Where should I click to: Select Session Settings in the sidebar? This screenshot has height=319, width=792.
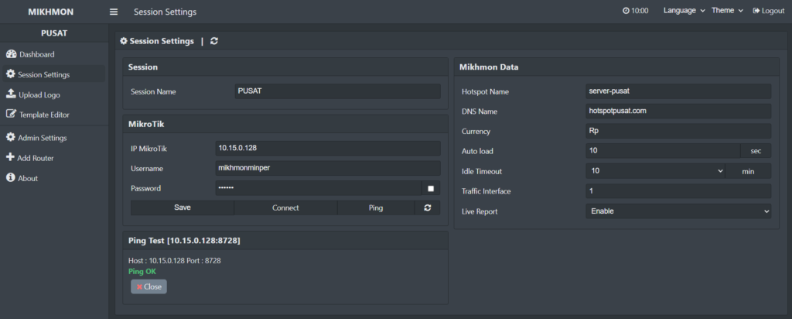point(54,74)
